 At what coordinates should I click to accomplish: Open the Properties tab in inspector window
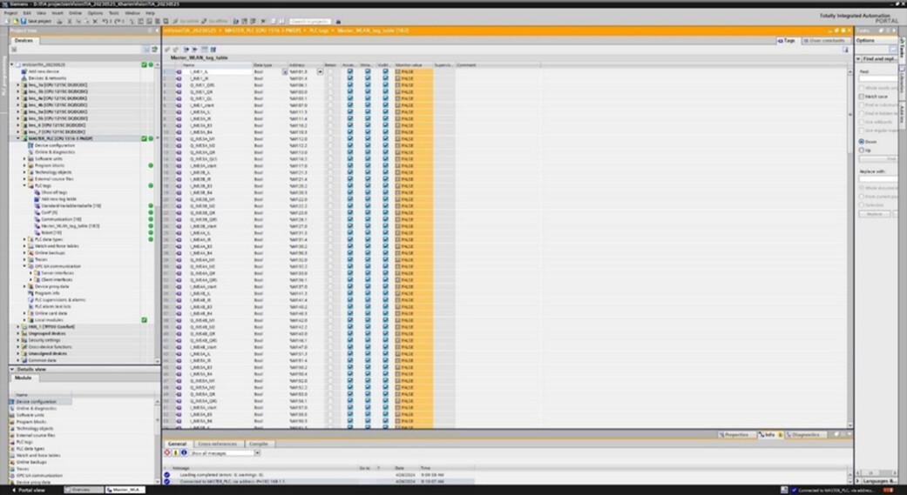(736, 434)
